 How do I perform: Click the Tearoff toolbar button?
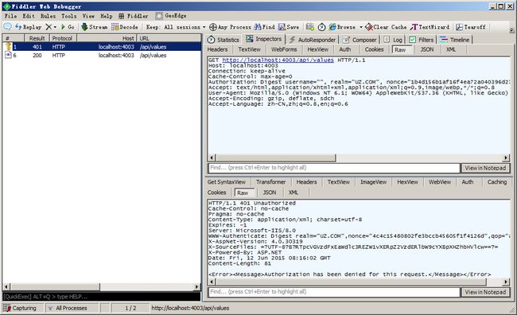point(471,27)
